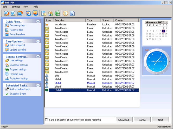173x129 pixels.
Task: Select the Installation snapshot row
Action: pos(92,24)
